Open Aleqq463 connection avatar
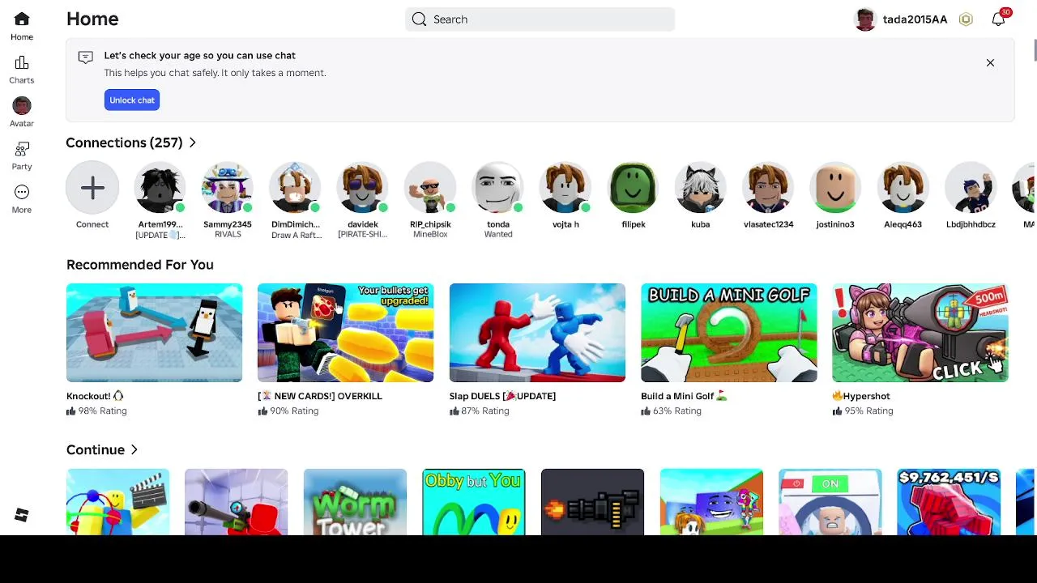This screenshot has height=583, width=1037. click(903, 188)
